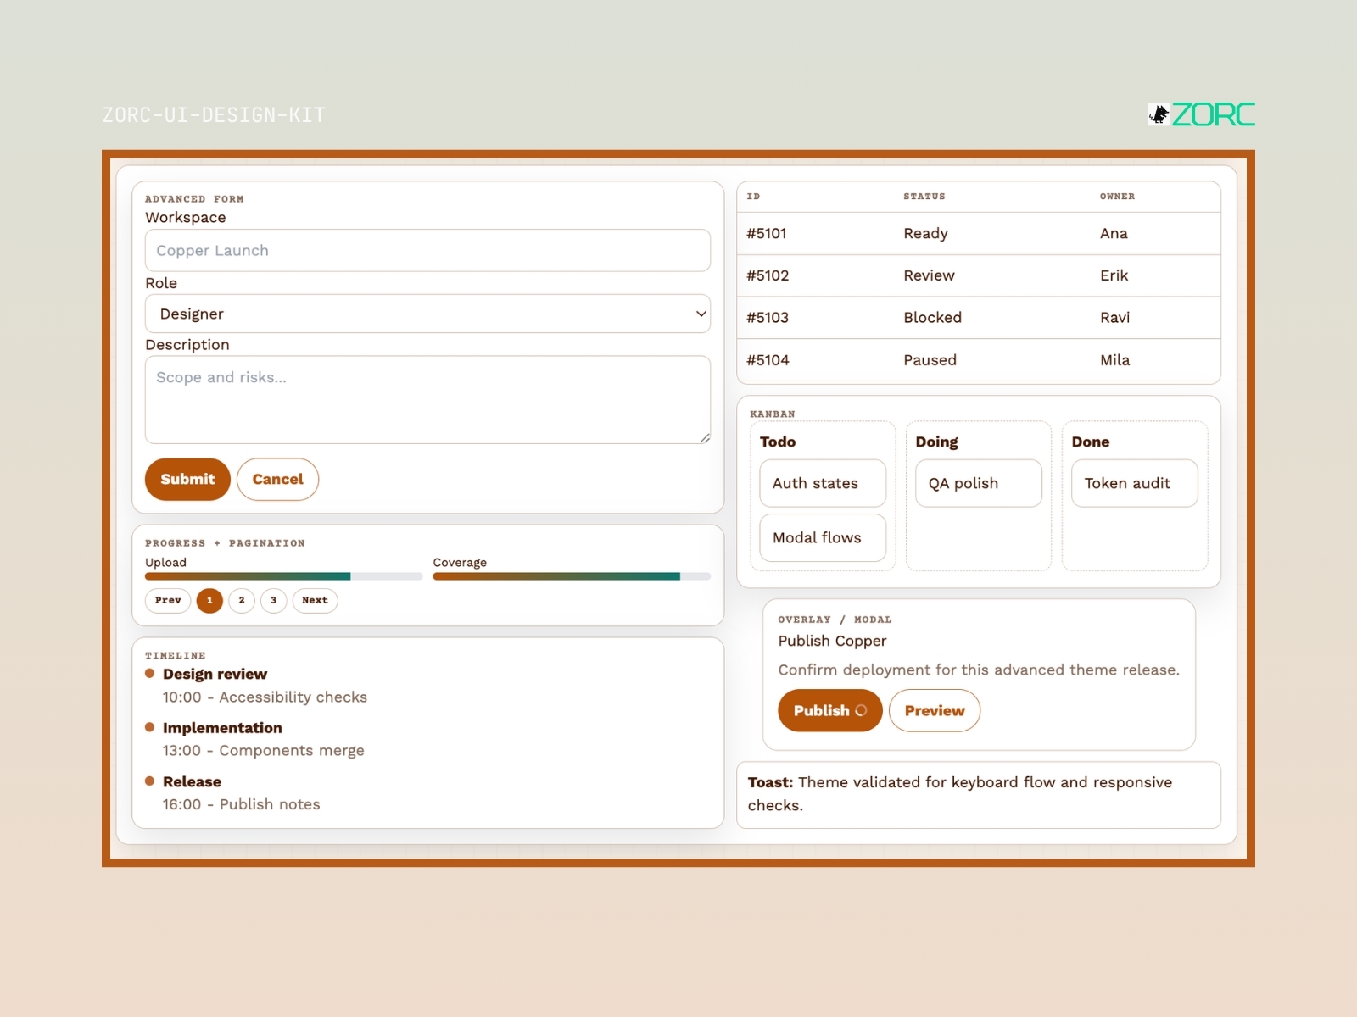This screenshot has width=1357, height=1017.
Task: Select the Auth states kanban card
Action: [823, 483]
